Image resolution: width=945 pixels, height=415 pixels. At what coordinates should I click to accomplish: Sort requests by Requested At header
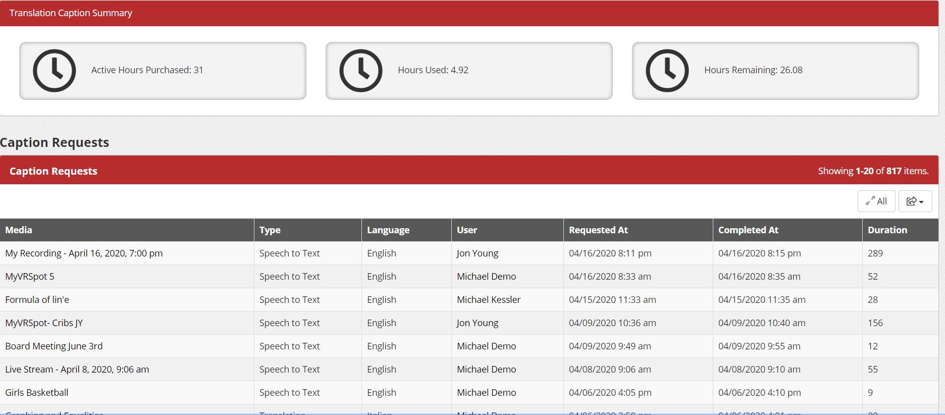(x=598, y=230)
